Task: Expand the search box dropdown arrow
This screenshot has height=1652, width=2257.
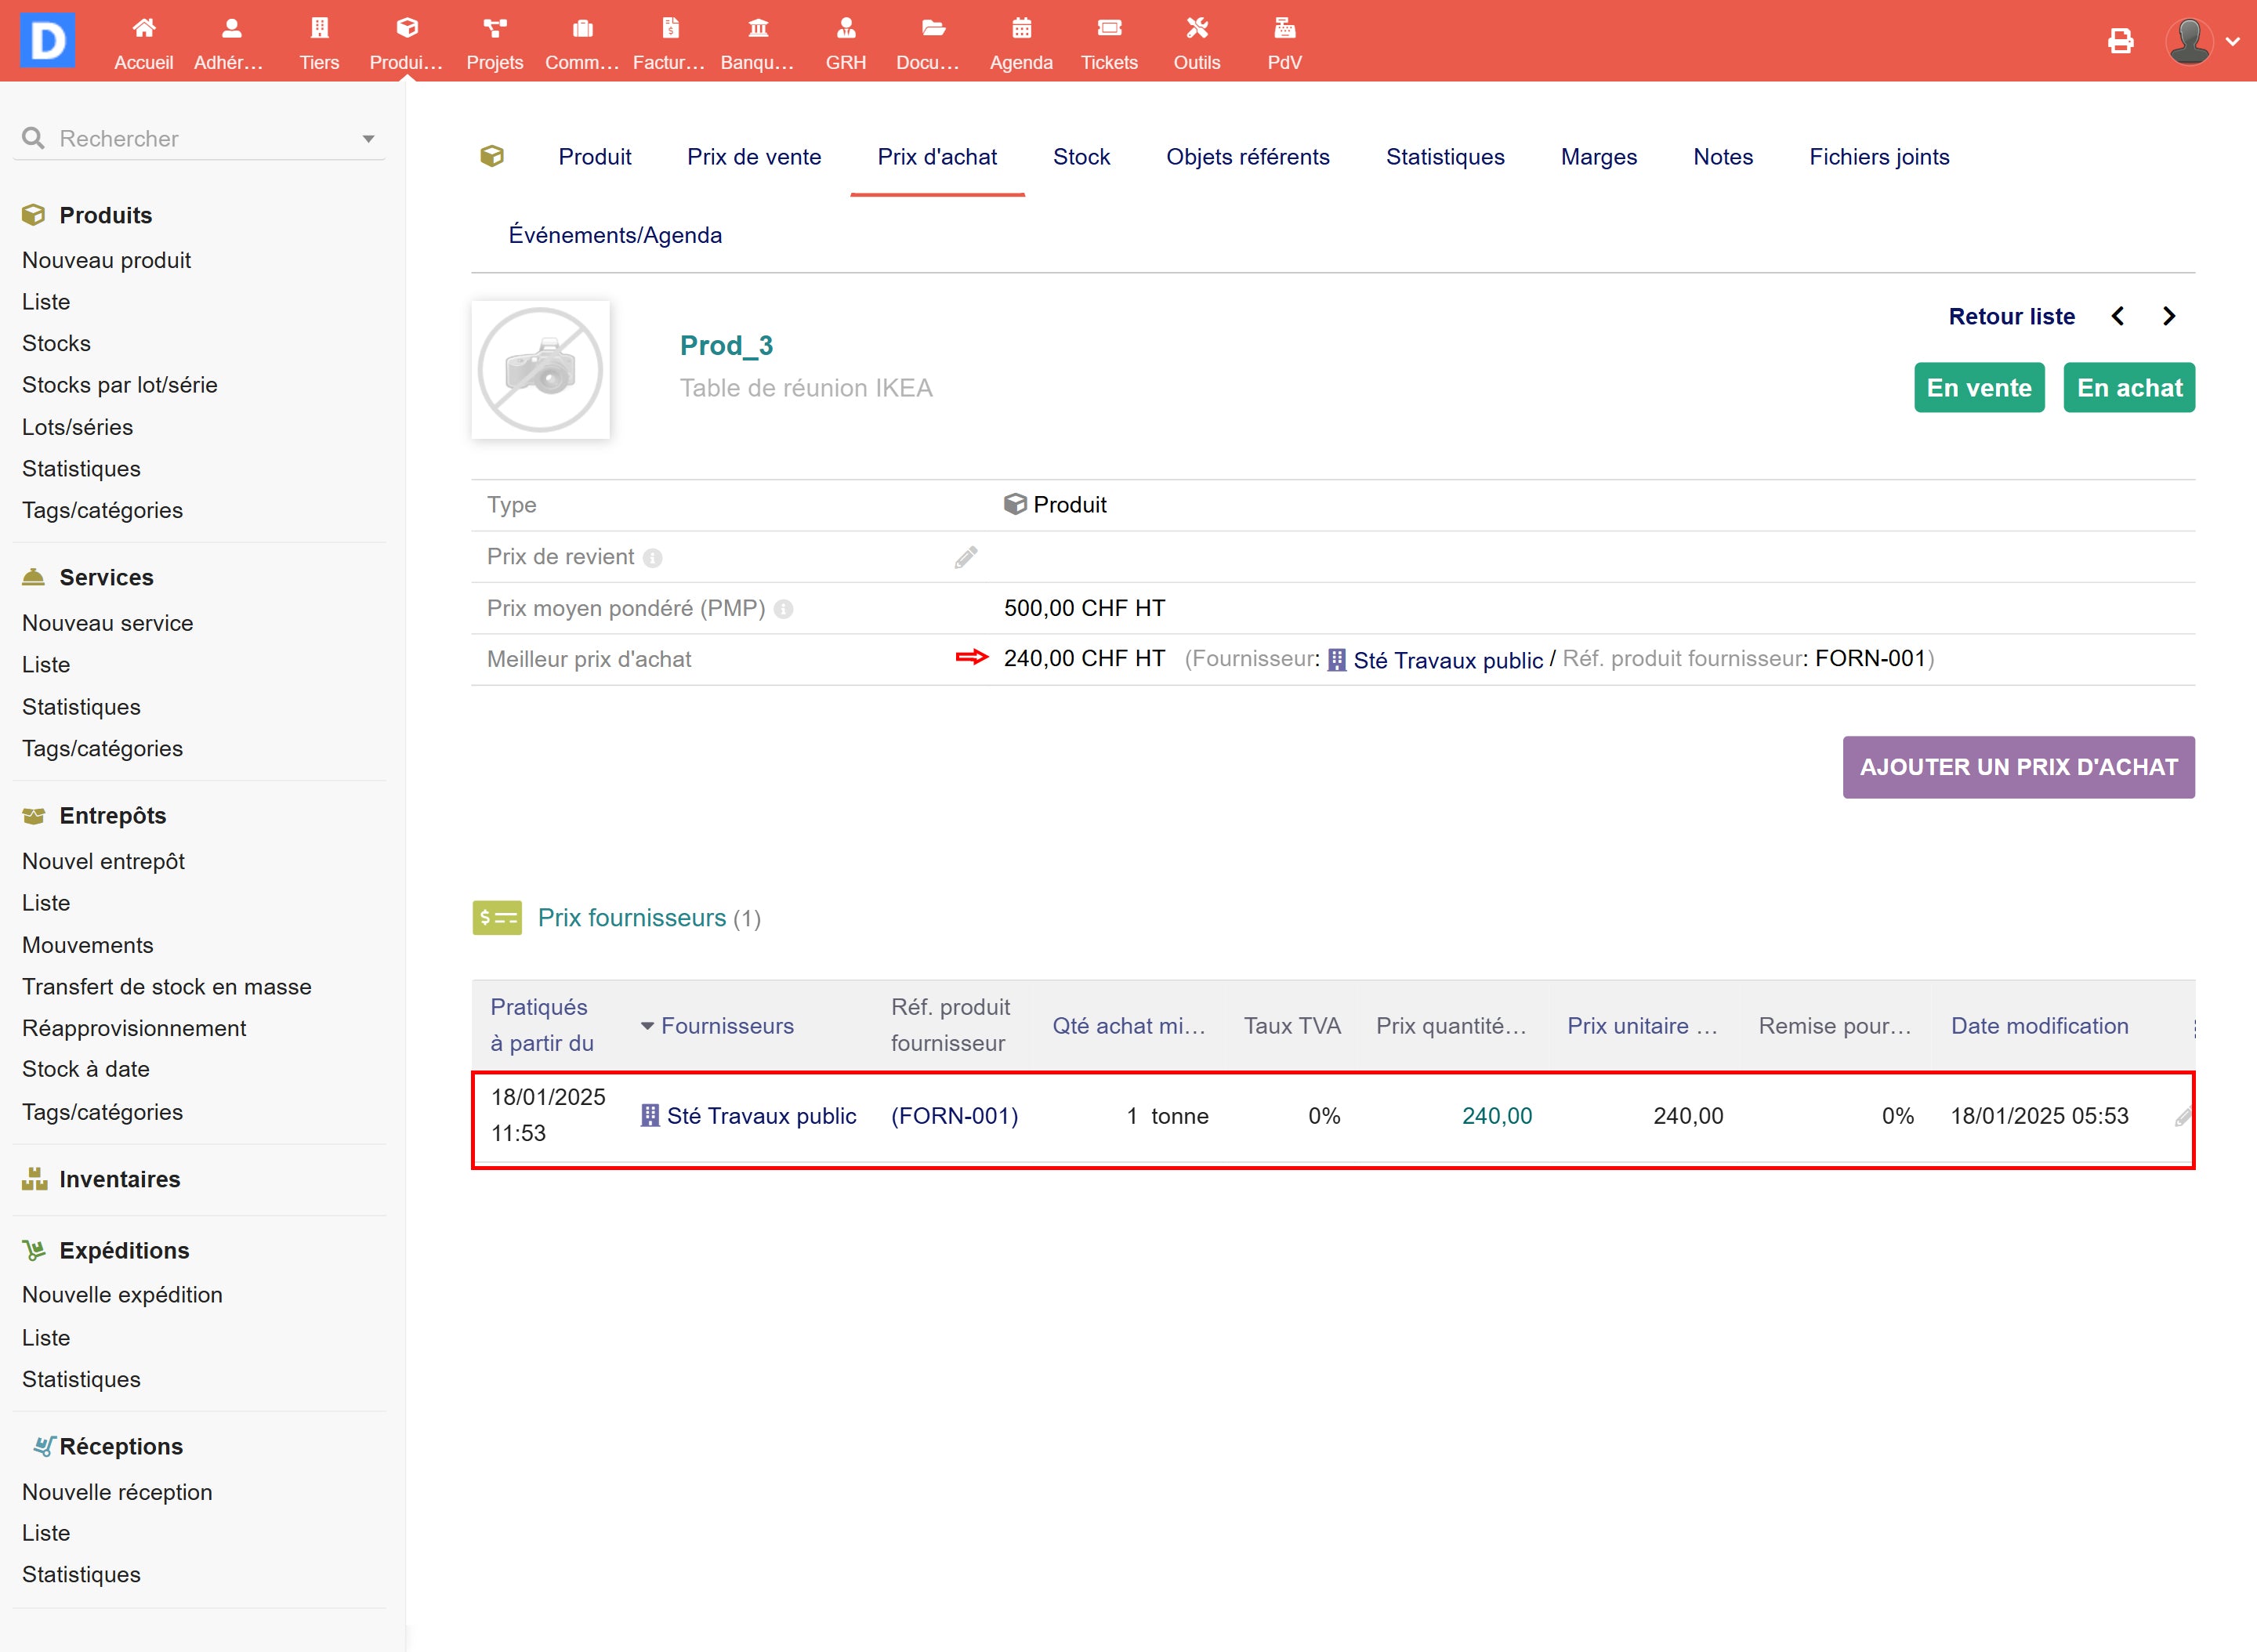Action: (x=368, y=139)
